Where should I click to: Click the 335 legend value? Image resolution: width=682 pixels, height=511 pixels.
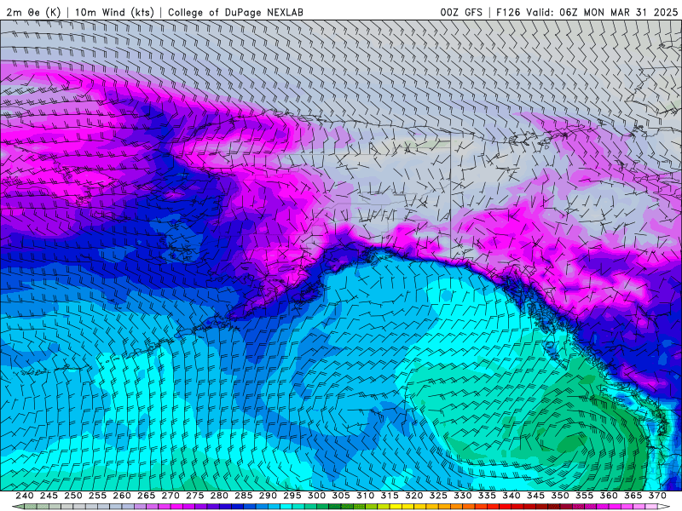487,496
